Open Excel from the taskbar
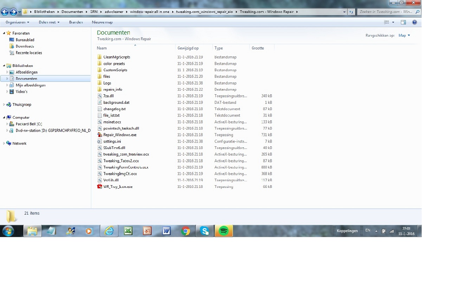This screenshot has height=298, width=450. pyautogui.click(x=128, y=231)
